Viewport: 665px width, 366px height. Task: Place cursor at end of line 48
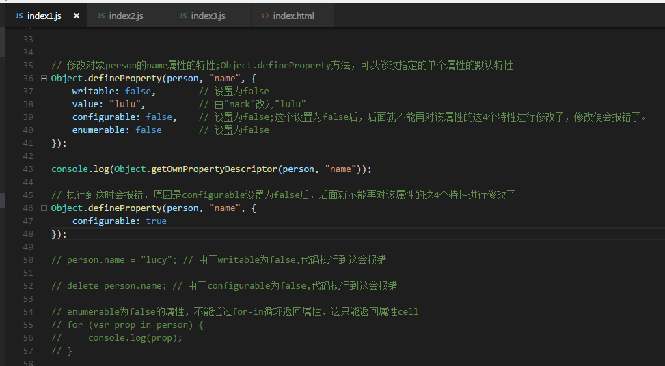coord(67,234)
